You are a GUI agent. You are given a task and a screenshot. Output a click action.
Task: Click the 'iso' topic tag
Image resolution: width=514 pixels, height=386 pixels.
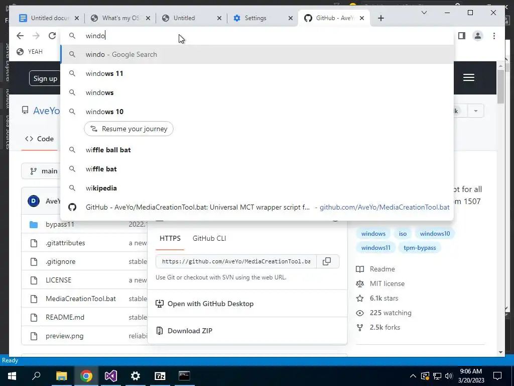point(403,234)
